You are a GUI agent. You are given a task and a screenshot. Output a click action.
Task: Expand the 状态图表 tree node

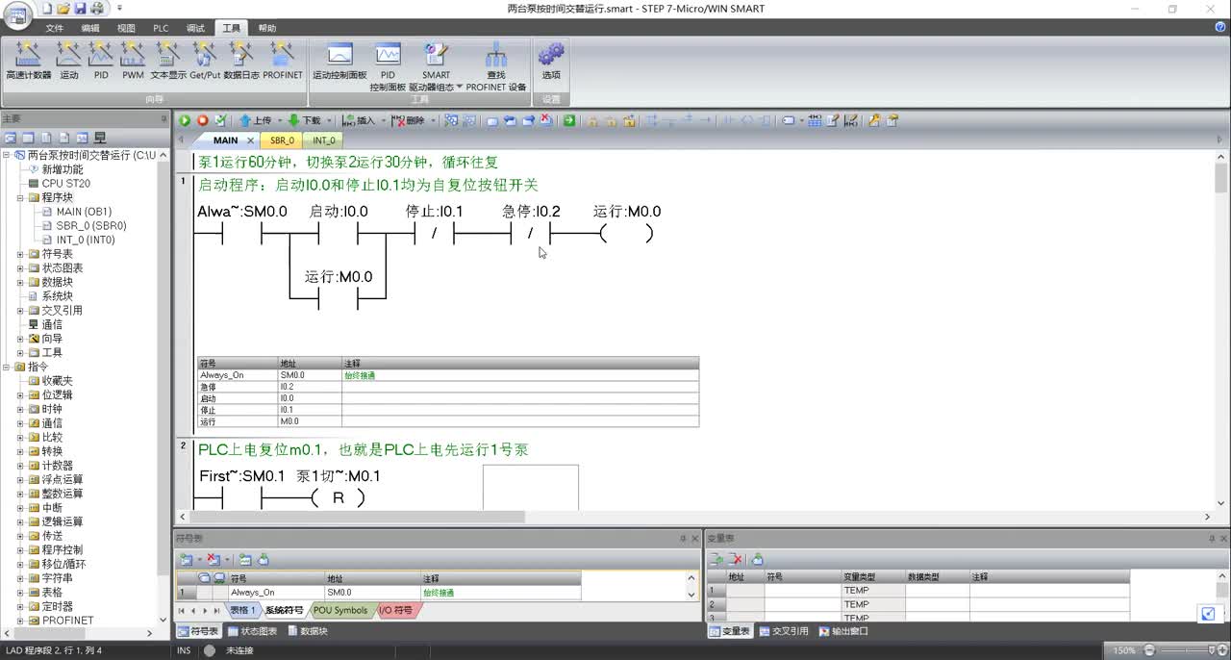point(21,268)
